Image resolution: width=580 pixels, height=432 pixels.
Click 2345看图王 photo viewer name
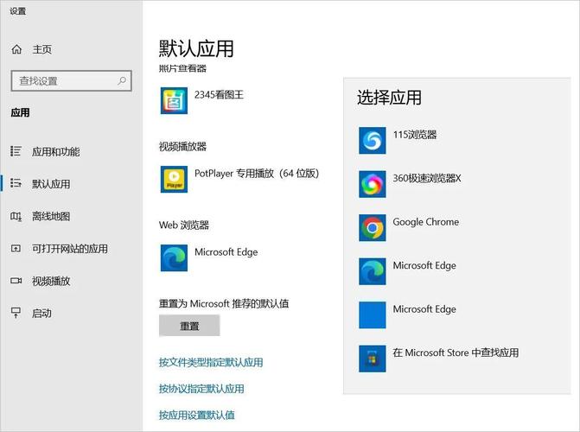(219, 95)
